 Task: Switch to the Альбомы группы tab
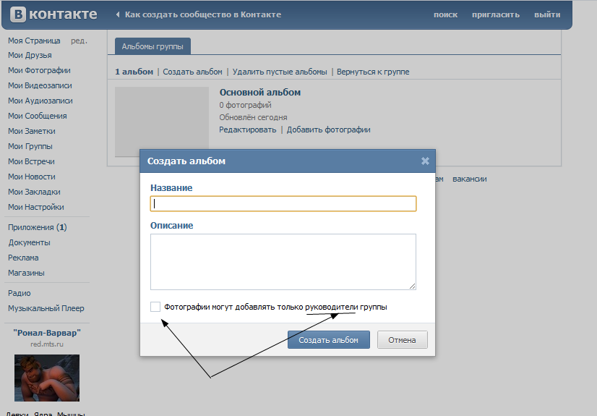click(153, 46)
